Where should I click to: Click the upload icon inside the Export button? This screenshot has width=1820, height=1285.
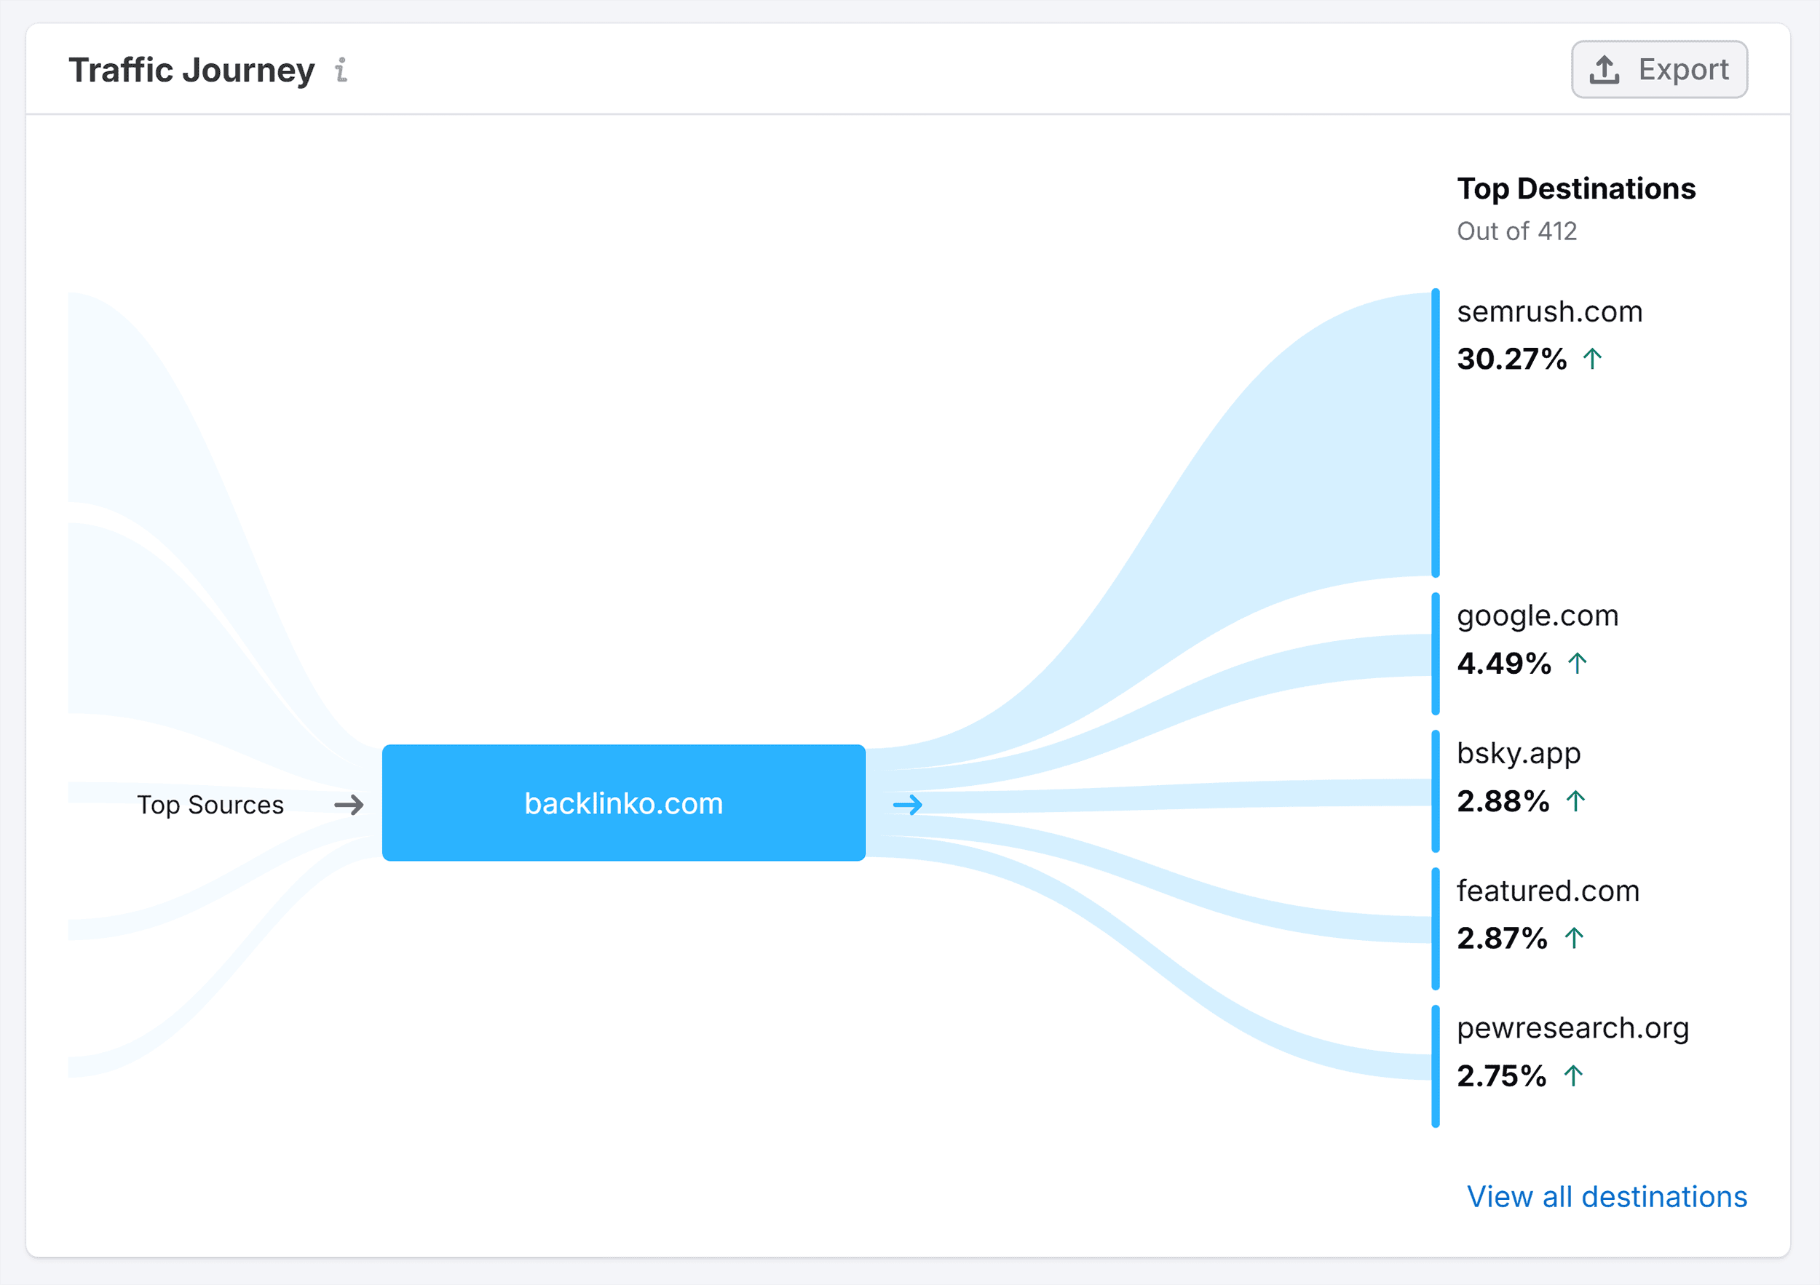point(1604,69)
